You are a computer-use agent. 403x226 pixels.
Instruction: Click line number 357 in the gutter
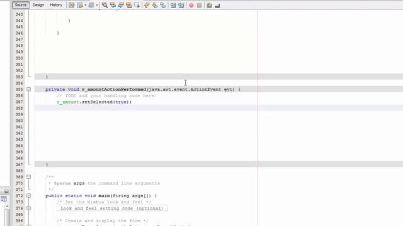[x=20, y=102]
